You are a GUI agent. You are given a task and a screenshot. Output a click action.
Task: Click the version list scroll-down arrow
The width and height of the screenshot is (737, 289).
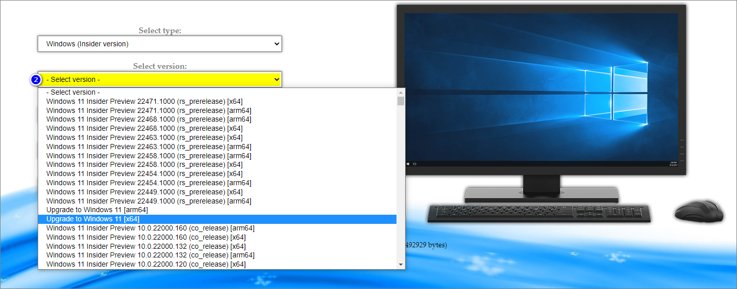[x=401, y=265]
